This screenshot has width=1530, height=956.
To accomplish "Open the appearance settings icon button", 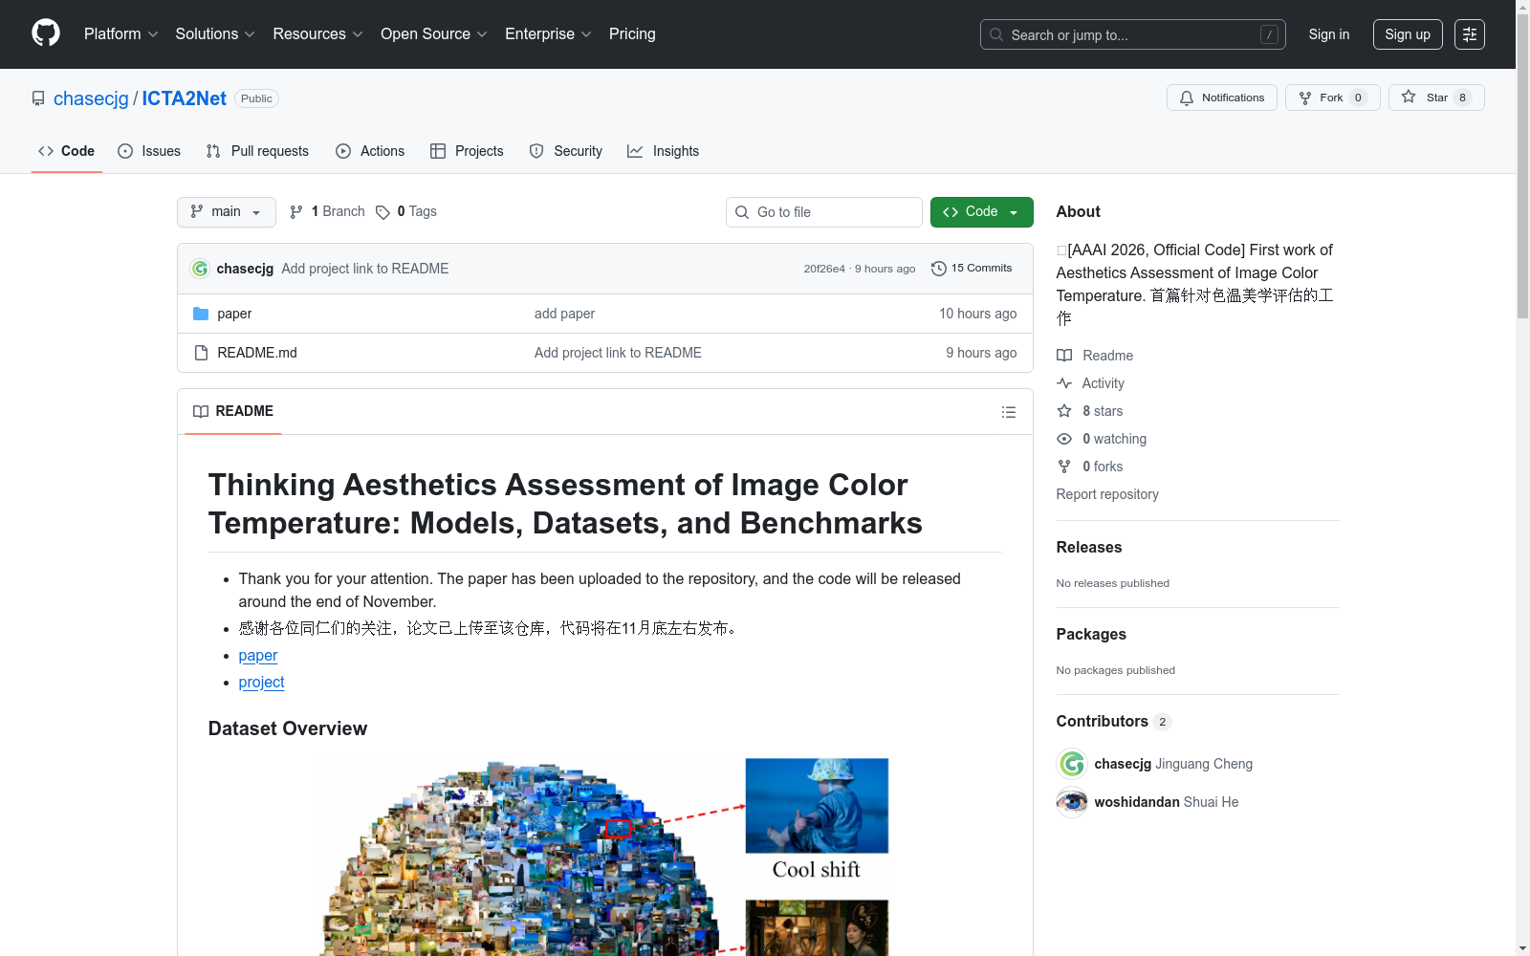I will point(1470,34).
